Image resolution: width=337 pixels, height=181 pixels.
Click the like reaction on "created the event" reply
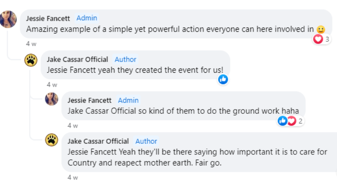click(x=223, y=79)
